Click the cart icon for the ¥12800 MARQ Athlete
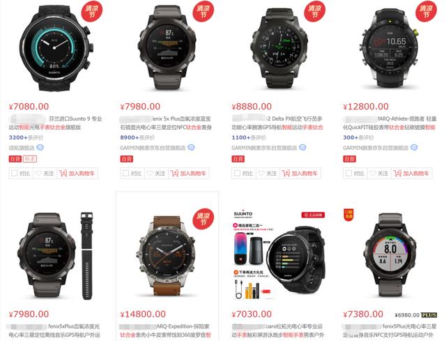 click(397, 173)
